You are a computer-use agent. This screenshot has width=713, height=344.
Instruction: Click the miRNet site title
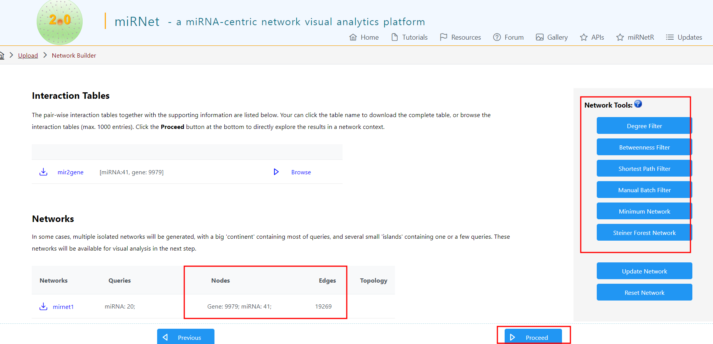pyautogui.click(x=137, y=21)
